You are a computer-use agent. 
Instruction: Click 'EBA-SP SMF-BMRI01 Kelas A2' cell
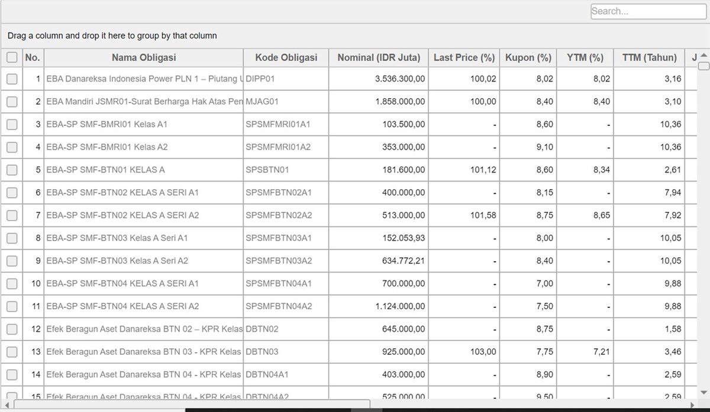coord(144,147)
